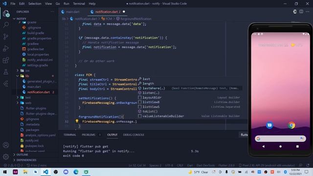Image resolution: width=313 pixels, height=176 pixels.
Task: Open notification.dart in the file tree
Action: (38, 92)
